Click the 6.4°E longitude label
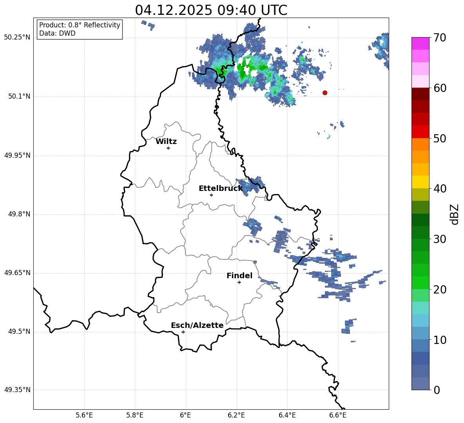This screenshot has height=423, width=464. tap(287, 415)
